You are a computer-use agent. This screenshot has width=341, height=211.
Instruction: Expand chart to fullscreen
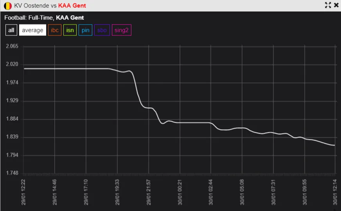(328, 5)
